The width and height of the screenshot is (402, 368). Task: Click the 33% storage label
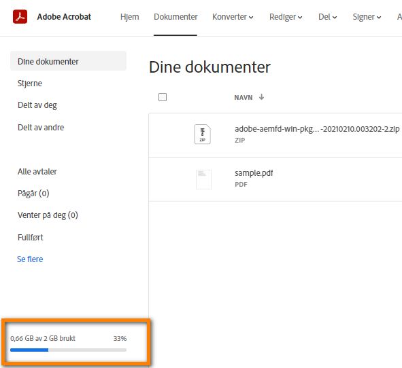coord(120,339)
